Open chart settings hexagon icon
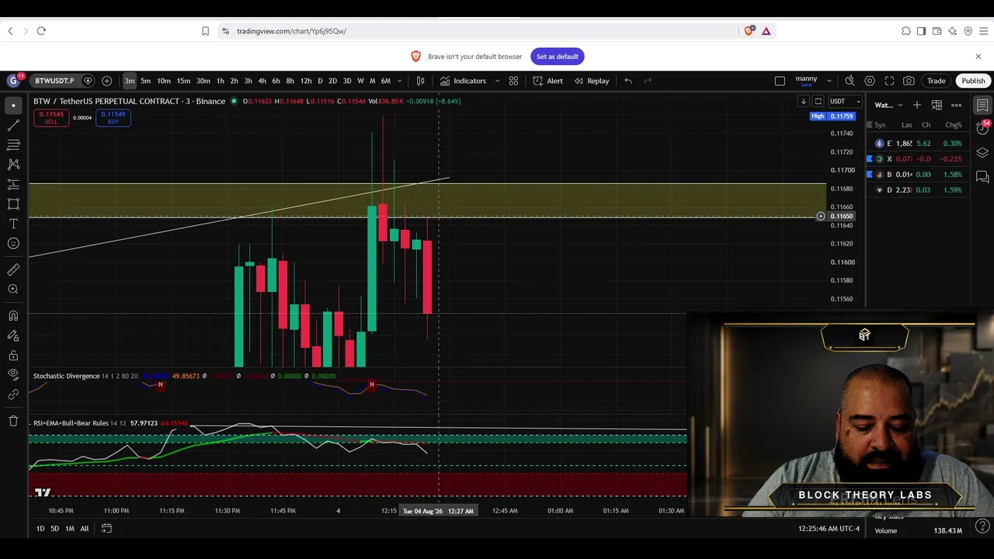 tap(870, 81)
